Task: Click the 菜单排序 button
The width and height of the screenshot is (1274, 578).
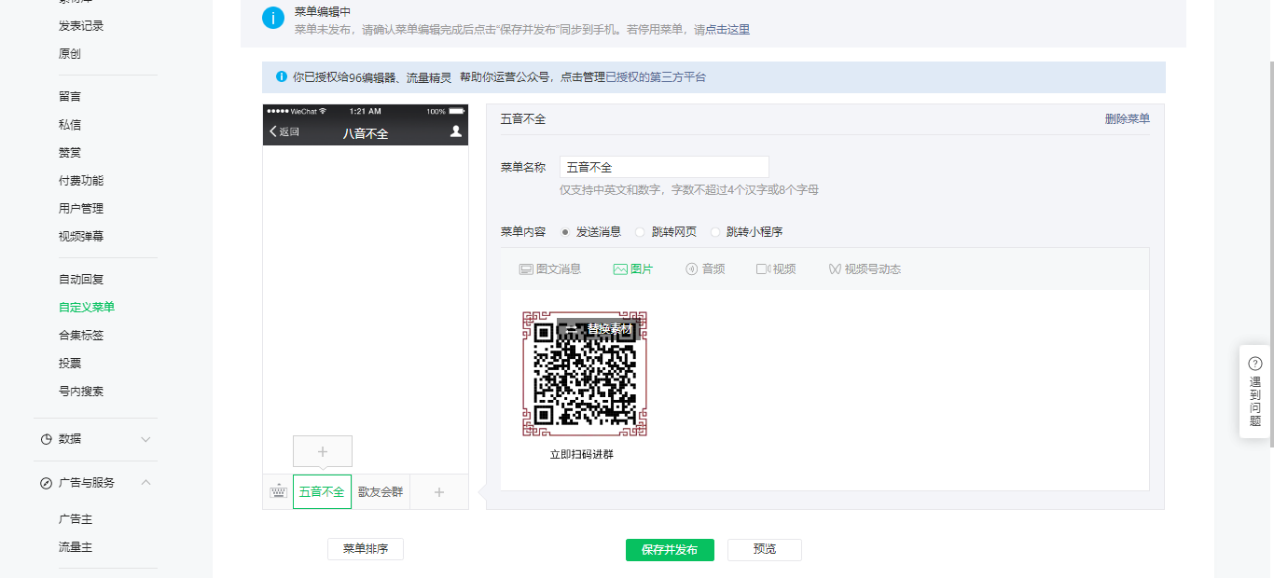Action: coord(366,549)
